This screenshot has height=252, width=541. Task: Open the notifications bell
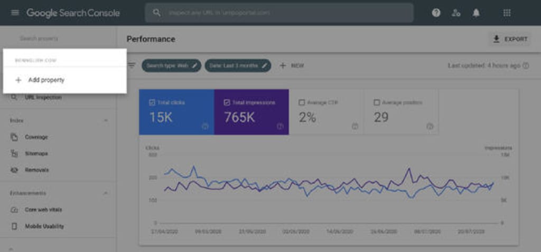coord(476,13)
